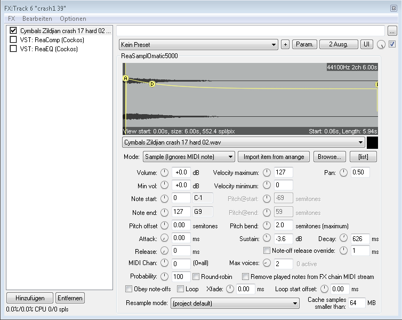The height and width of the screenshot is (320, 402).
Task: Click the Min vol knob
Action: click(164, 185)
